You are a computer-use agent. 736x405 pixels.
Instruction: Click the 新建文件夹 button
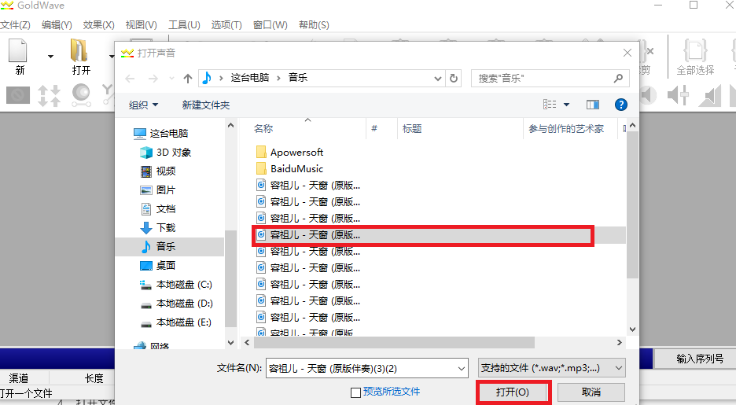coord(206,105)
